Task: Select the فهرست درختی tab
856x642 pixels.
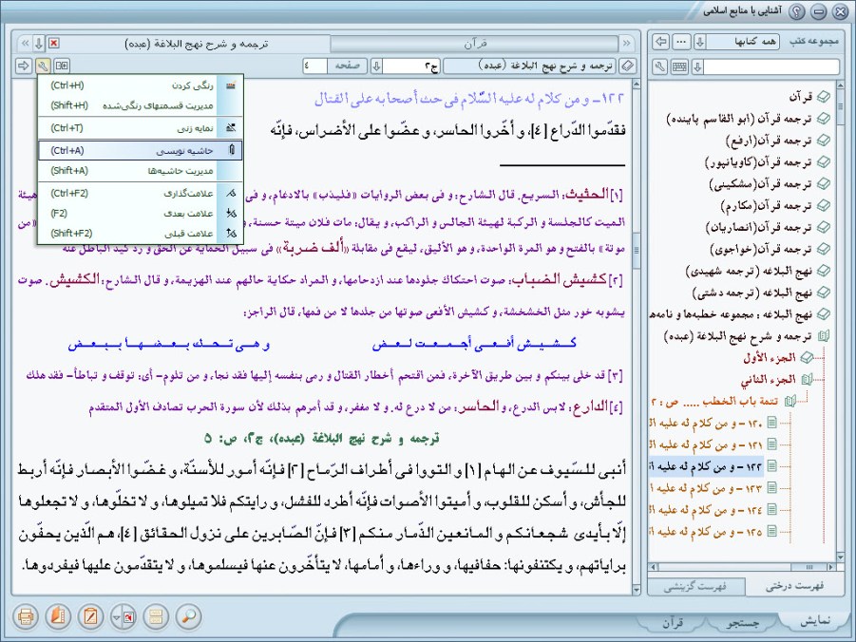Action: tap(794, 586)
